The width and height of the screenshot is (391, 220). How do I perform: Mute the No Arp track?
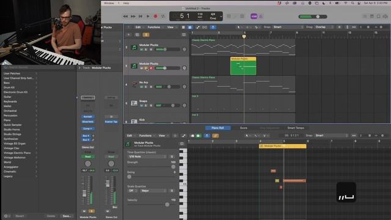(141, 87)
